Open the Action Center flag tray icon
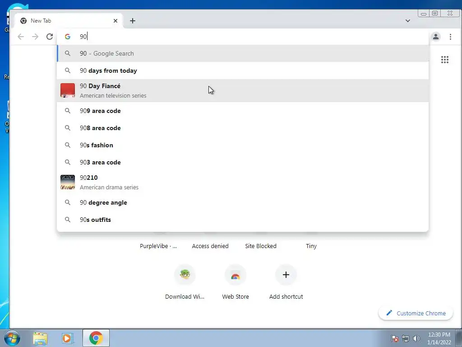The image size is (462, 347). [x=395, y=338]
